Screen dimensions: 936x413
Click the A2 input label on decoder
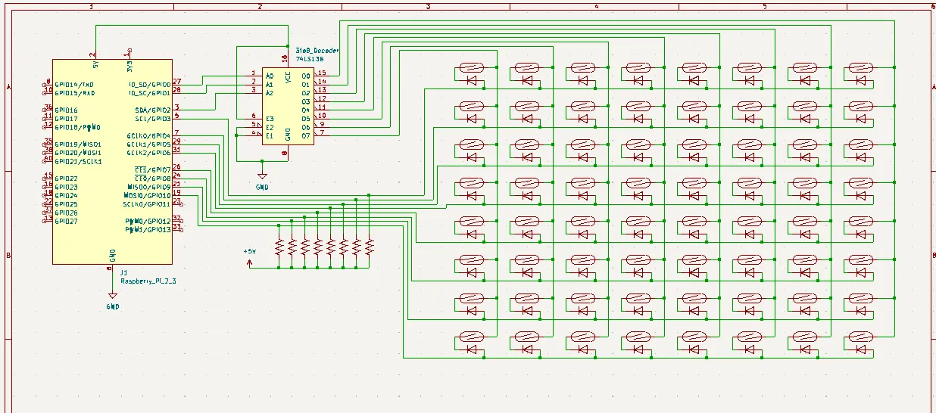click(270, 93)
